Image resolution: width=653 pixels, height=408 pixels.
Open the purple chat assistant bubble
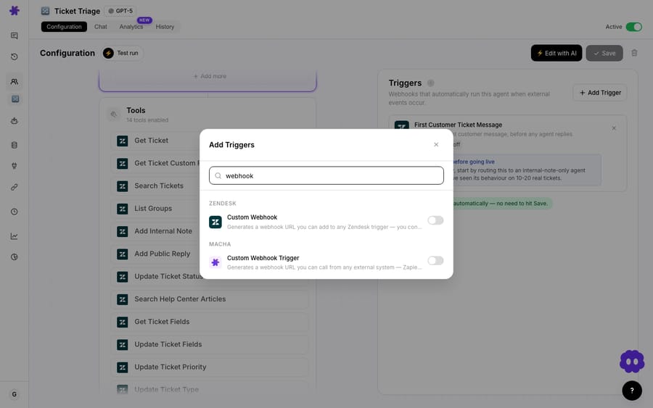coord(632,362)
